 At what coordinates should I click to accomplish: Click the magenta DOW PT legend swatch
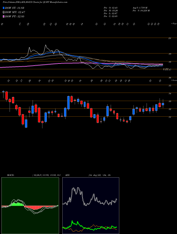pyautogui.click(x=4, y=16)
